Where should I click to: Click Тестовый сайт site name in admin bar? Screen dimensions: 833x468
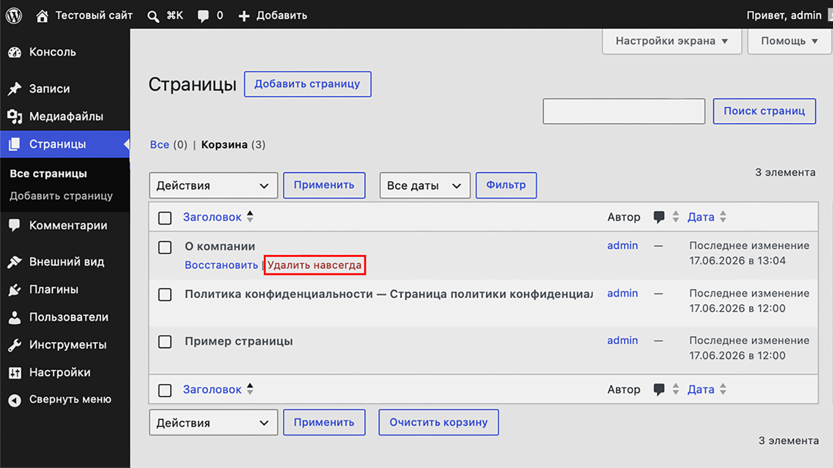coord(94,16)
